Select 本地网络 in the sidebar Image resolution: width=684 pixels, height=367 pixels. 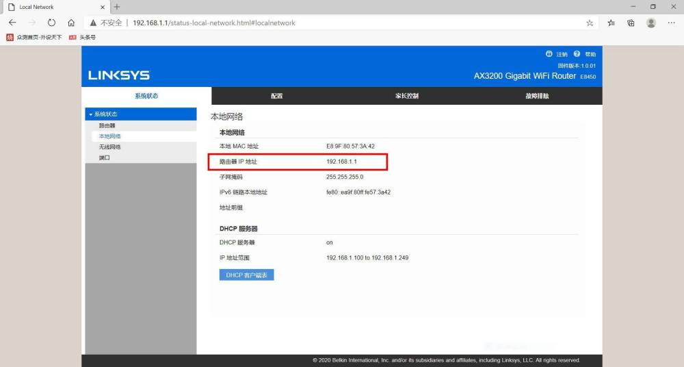[109, 136]
